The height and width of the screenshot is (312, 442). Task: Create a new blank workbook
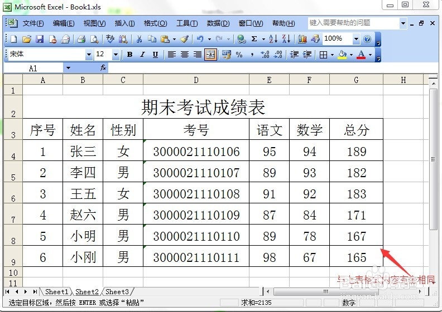coord(13,39)
